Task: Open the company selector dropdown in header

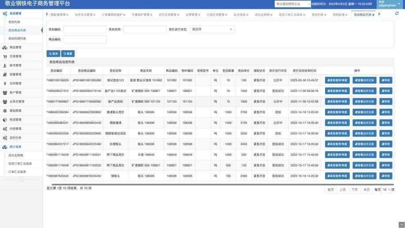Action: point(292,4)
